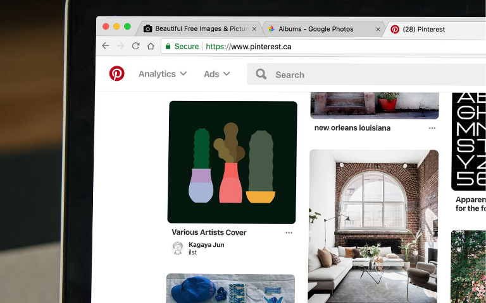Click Kagaya Jun's profile avatar
Image resolution: width=486 pixels, height=303 pixels.
(178, 248)
